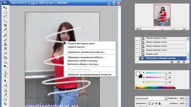The height and width of the screenshot is (107, 191).
Task: Click the history scrollbar up arrow
Action: tap(188, 39)
